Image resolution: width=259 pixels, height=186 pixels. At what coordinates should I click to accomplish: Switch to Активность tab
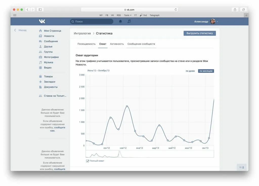coord(117,44)
